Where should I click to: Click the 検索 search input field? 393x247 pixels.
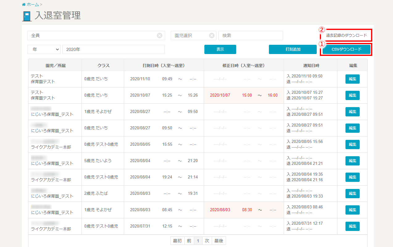point(250,36)
